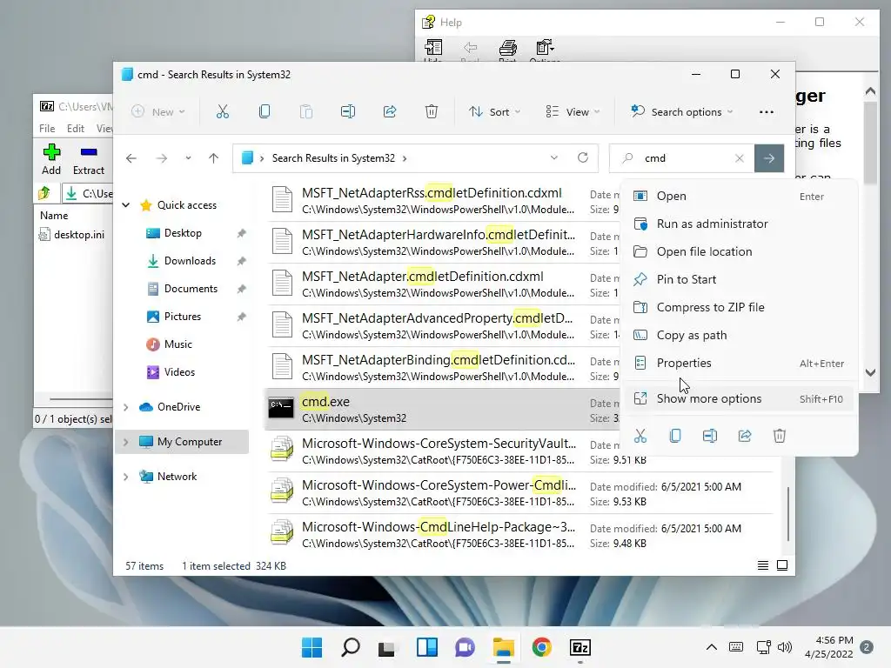Click Show more options
This screenshot has height=668, width=891.
(740, 398)
